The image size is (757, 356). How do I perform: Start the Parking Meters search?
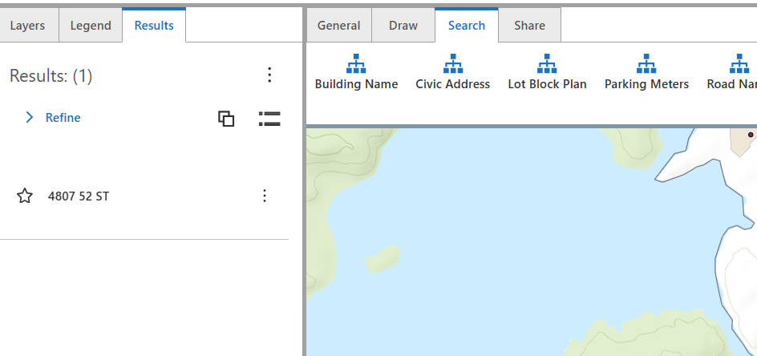[x=646, y=72]
